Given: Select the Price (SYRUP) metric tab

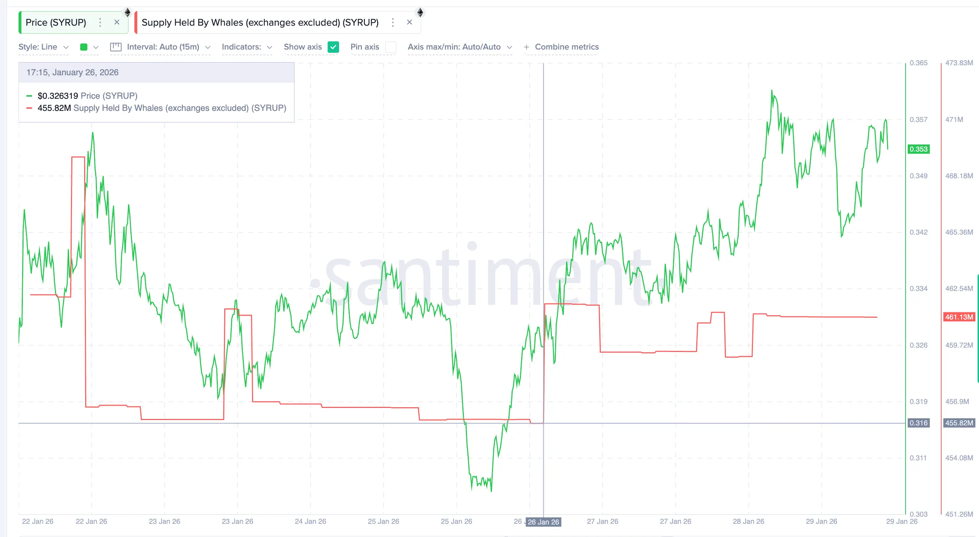Looking at the screenshot, I should 56,22.
